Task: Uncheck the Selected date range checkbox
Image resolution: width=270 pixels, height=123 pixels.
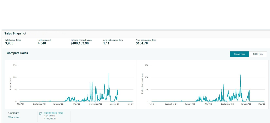Action: (x=41, y=114)
